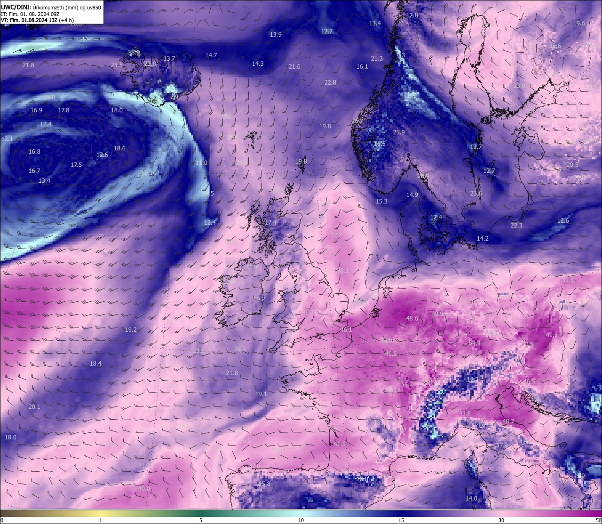Select the 54.2 value over eastern France
The image size is (602, 524).
pyautogui.click(x=407, y=384)
